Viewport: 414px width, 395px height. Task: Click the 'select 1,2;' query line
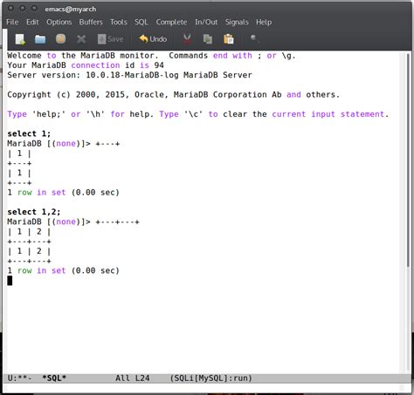pyautogui.click(x=34, y=212)
